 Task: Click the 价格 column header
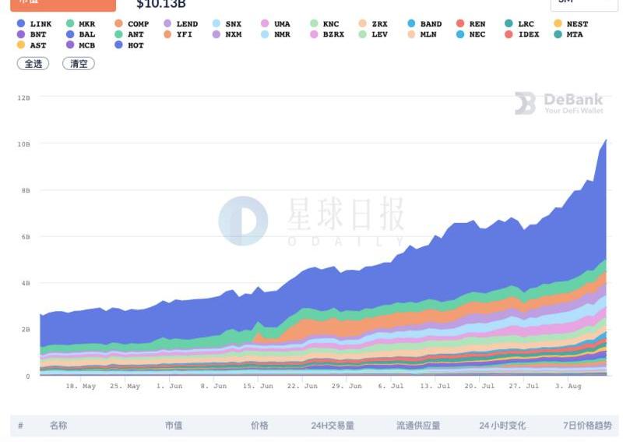click(x=259, y=426)
